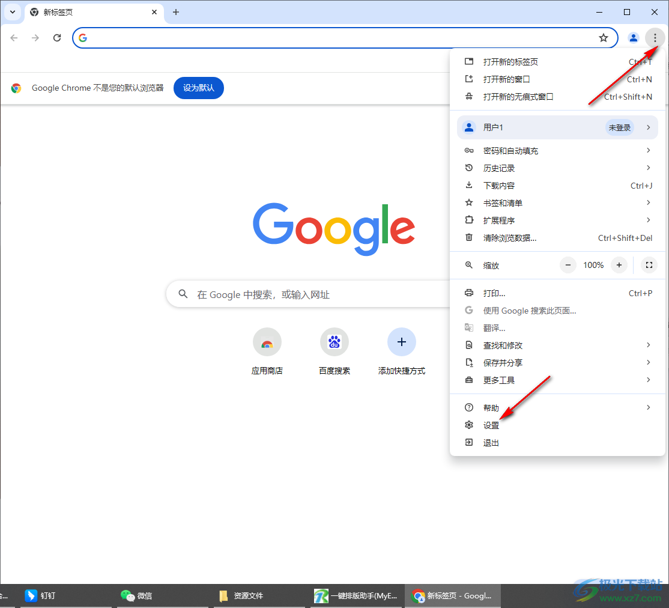
Task: Open the 应用商店 shortcut
Action: tap(267, 352)
